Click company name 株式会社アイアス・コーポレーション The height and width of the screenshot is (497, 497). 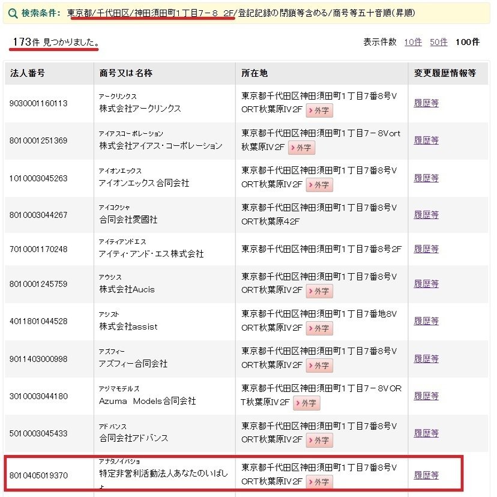pos(161,146)
